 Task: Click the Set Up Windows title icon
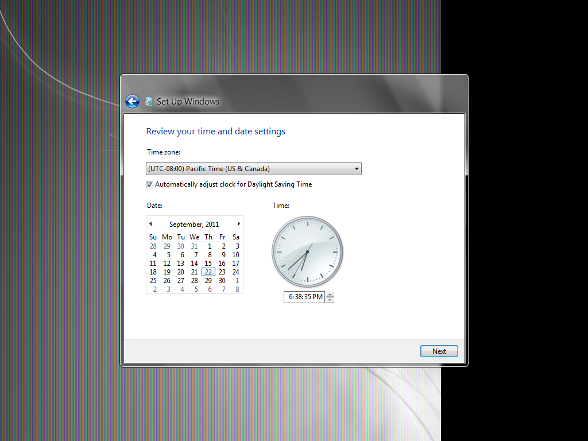pyautogui.click(x=149, y=101)
